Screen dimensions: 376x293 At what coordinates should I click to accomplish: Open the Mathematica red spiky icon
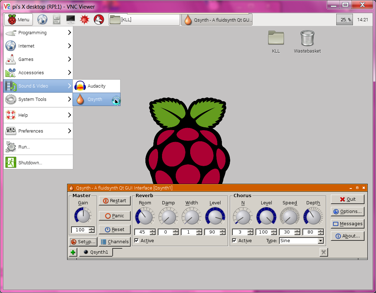[x=85, y=19]
